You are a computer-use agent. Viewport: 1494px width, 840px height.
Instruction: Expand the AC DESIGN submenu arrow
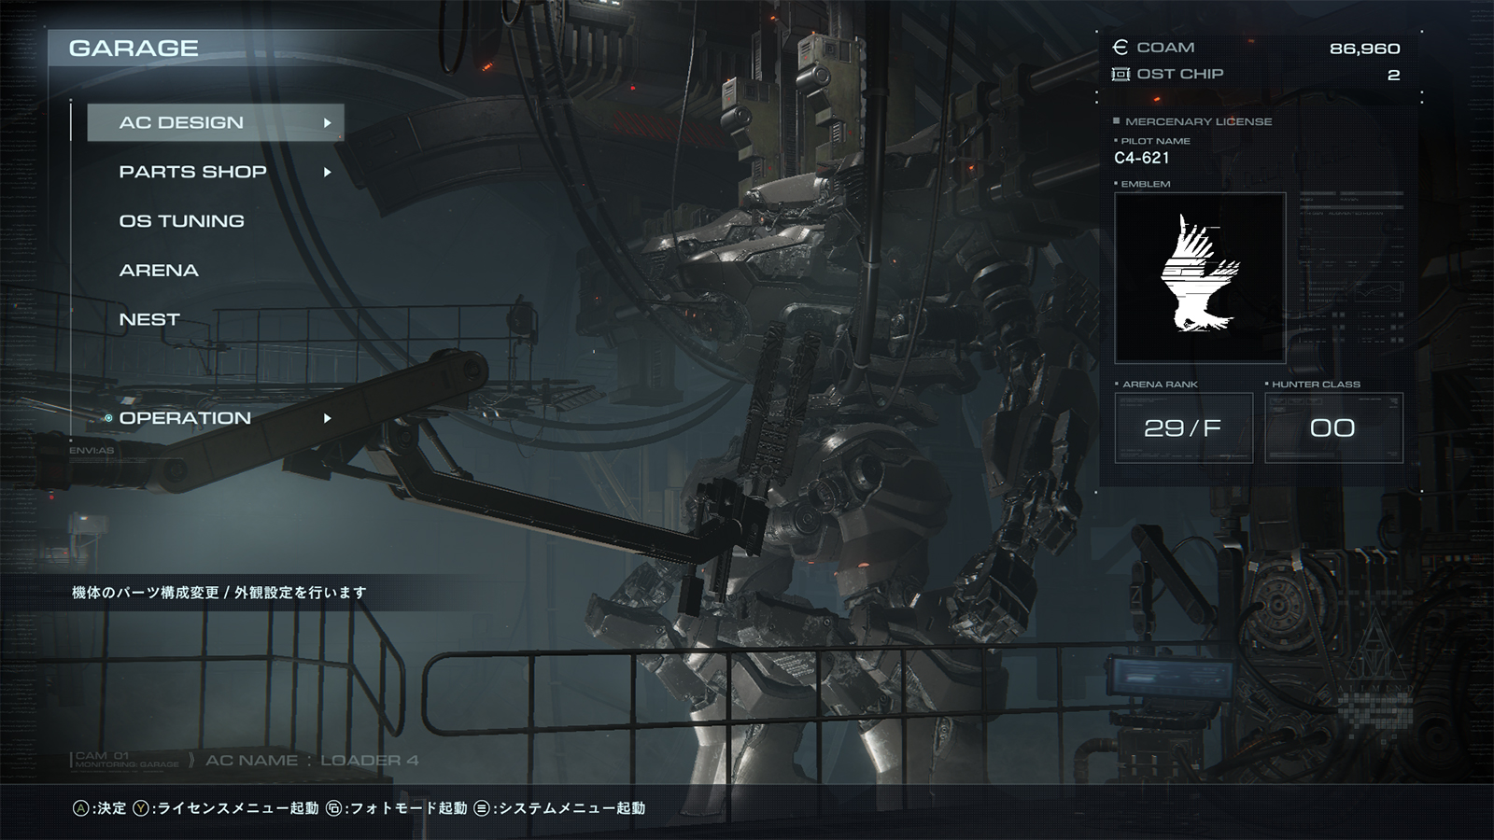[x=327, y=122]
